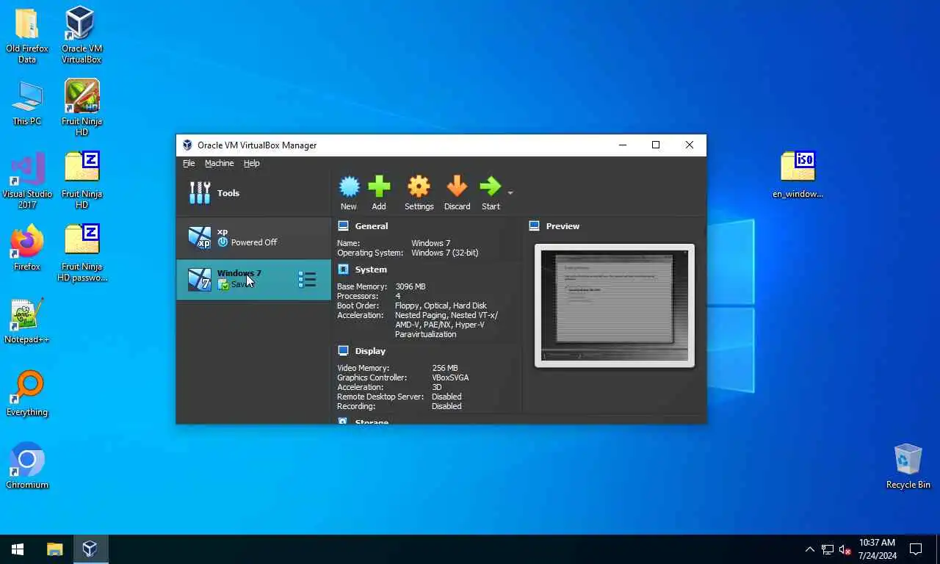This screenshot has width=940, height=564.
Task: Open the taskbar clock and date
Action: click(x=877, y=549)
